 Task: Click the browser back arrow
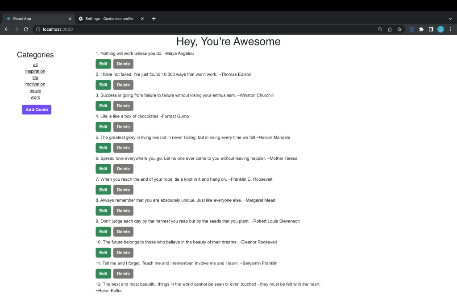click(x=7, y=29)
